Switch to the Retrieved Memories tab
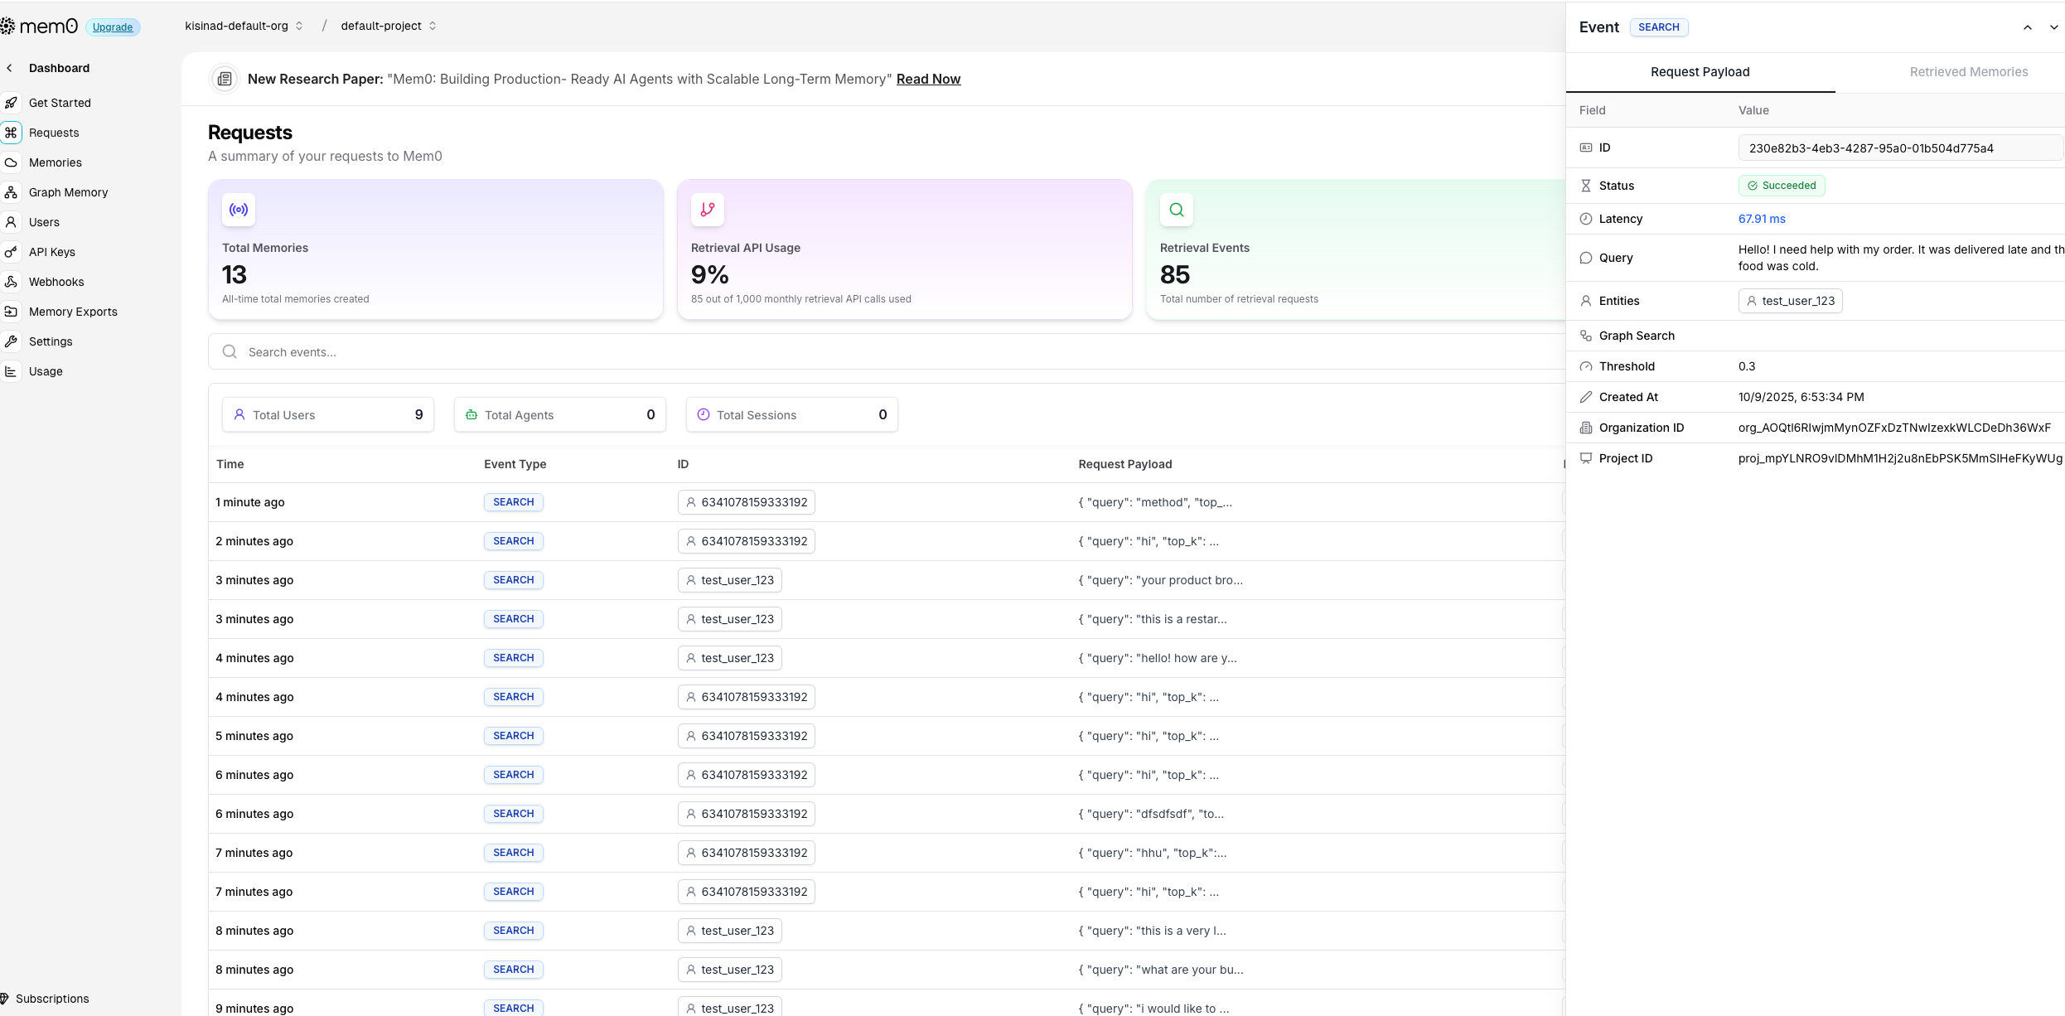 [x=1968, y=72]
